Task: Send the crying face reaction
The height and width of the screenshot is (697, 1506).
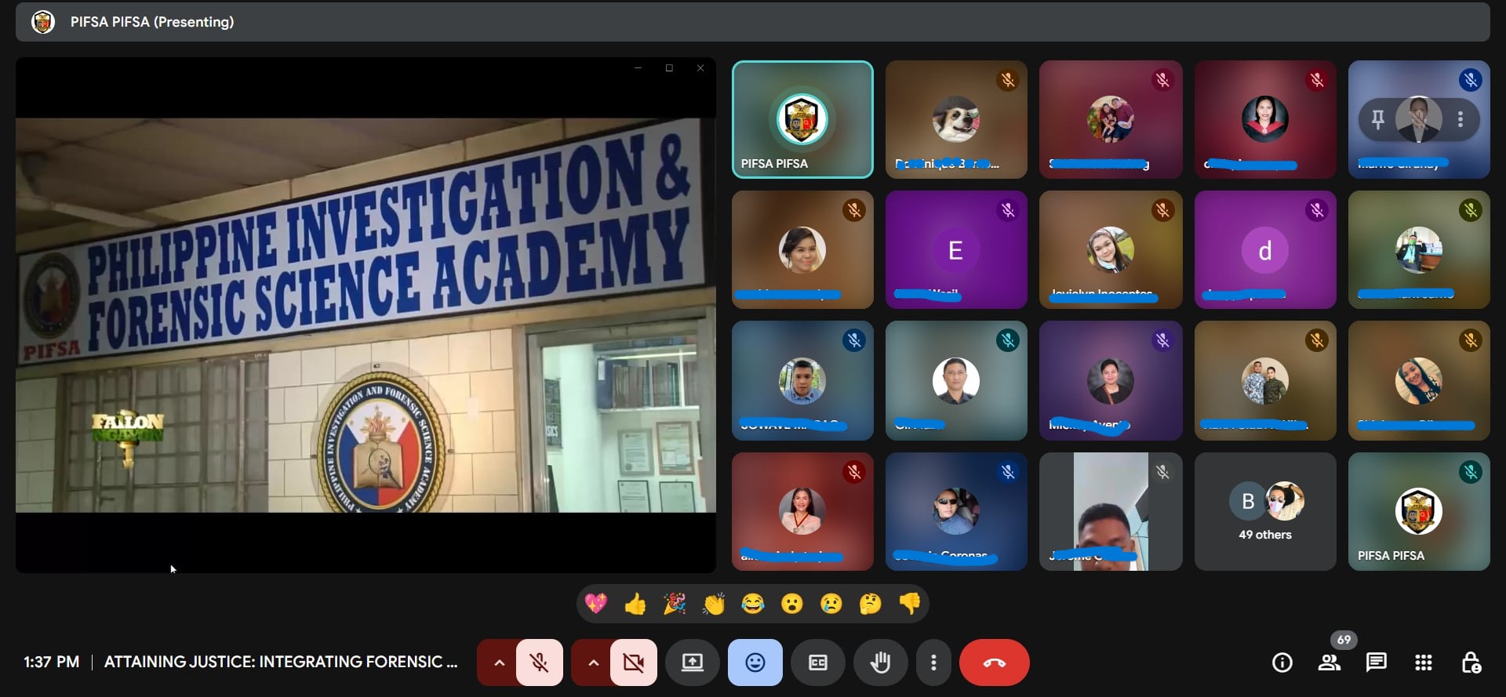Action: [831, 604]
